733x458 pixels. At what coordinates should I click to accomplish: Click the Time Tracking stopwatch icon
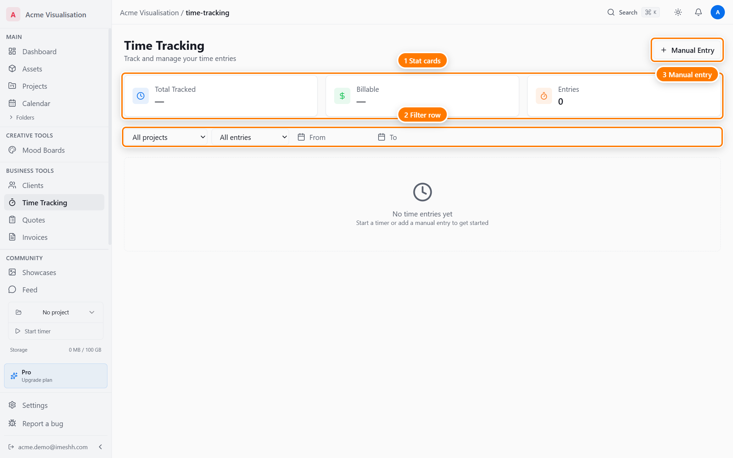[x=12, y=203]
